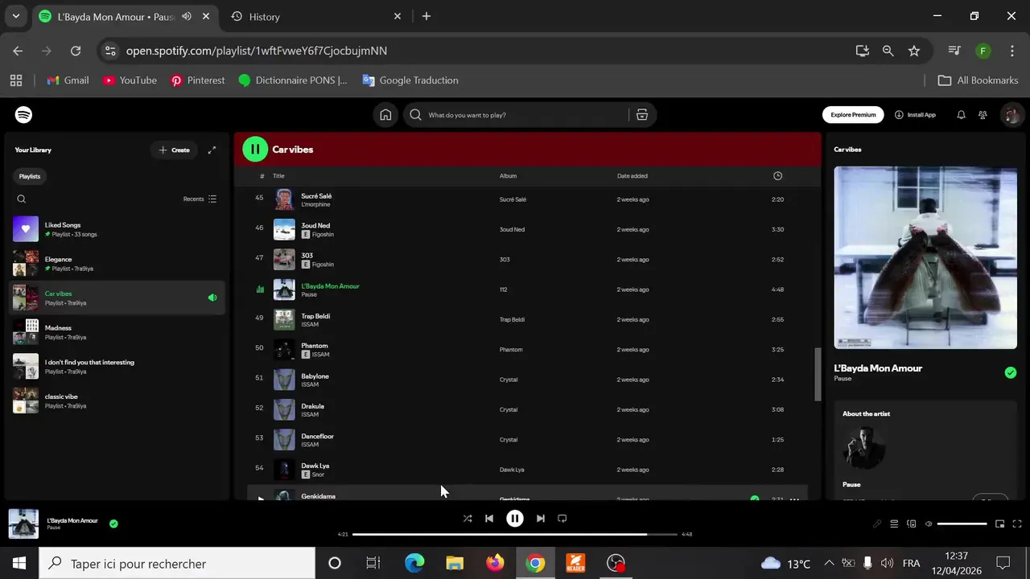
Task: Go to Spotify Home
Action: pyautogui.click(x=385, y=115)
